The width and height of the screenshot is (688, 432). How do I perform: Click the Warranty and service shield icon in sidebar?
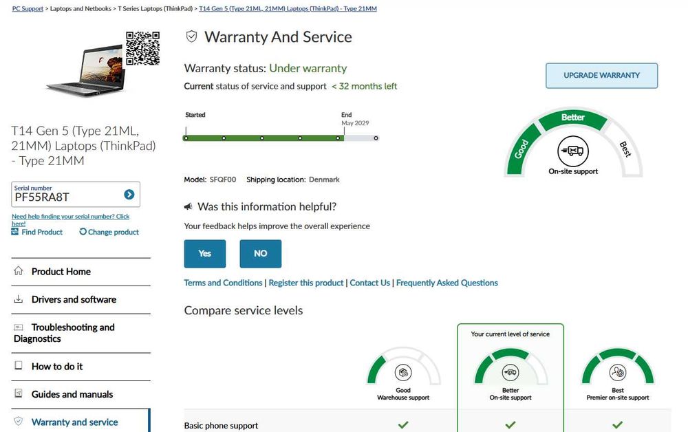(x=19, y=421)
